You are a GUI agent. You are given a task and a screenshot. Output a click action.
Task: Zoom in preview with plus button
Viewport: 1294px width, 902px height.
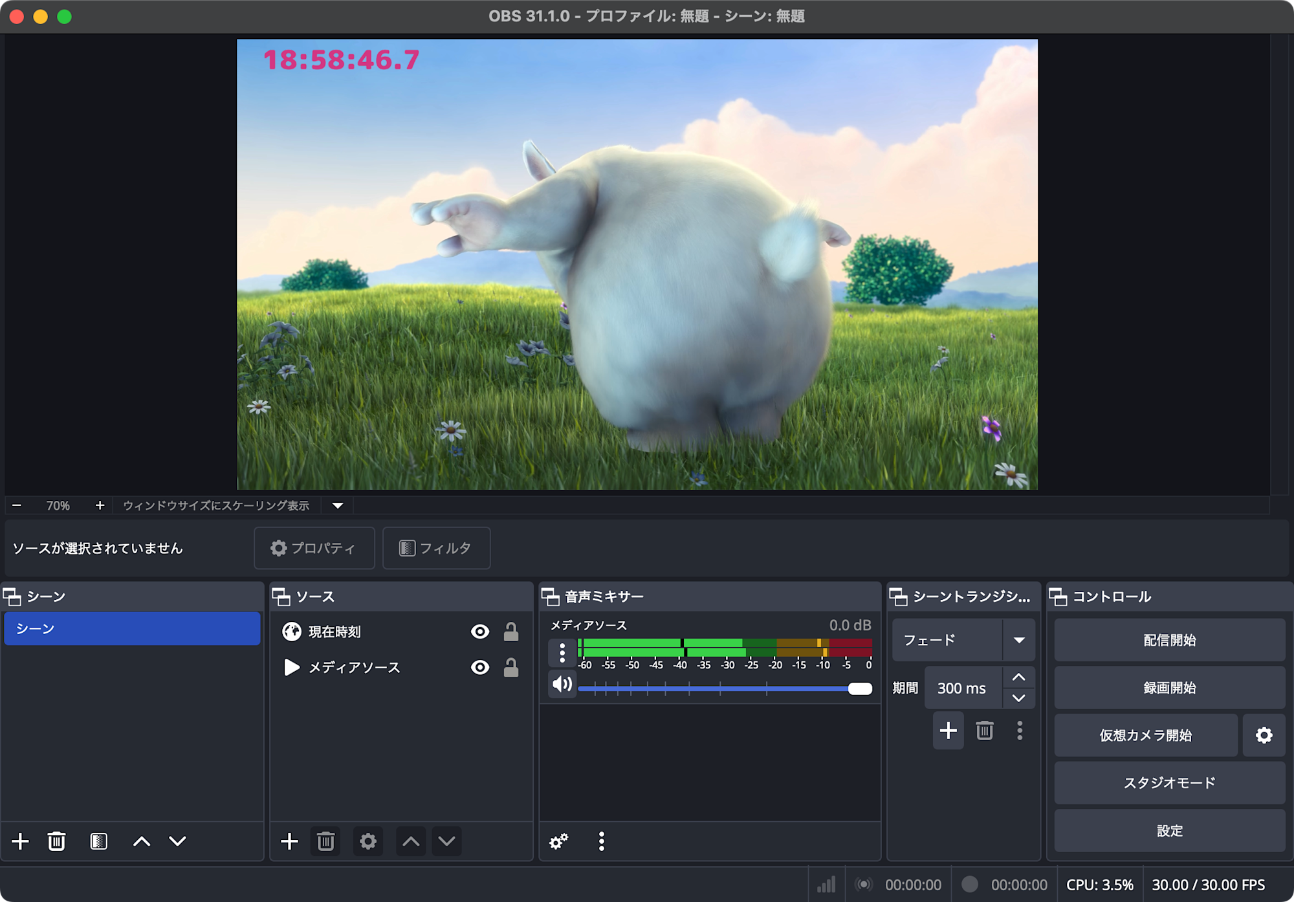point(100,505)
